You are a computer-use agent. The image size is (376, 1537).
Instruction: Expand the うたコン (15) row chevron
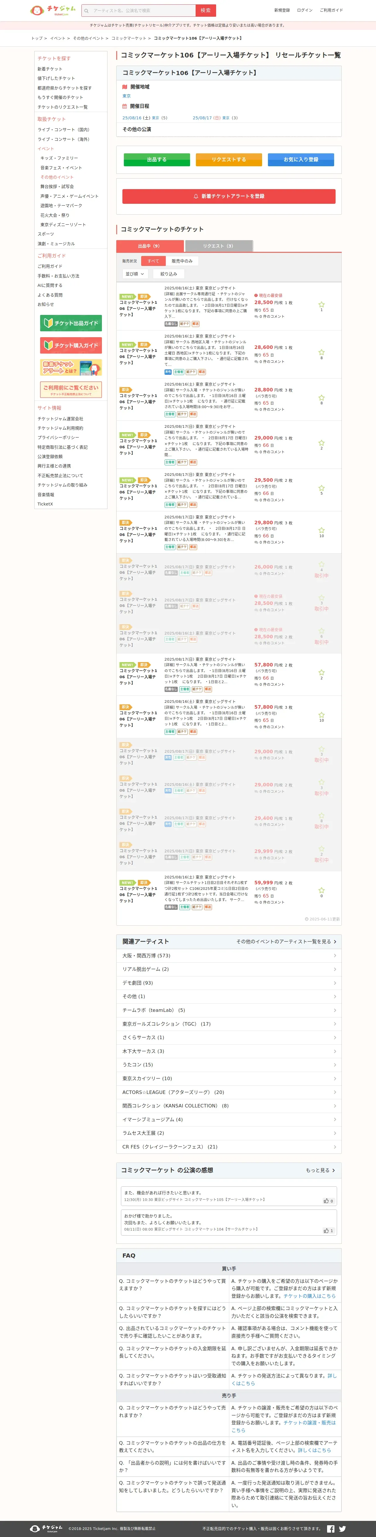click(x=335, y=1065)
